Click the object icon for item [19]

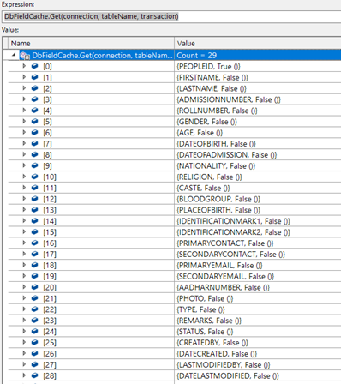coord(34,276)
